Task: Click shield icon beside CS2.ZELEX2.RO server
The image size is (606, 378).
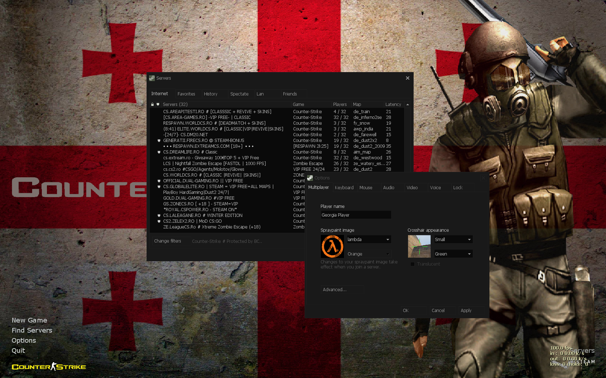Action: click(159, 221)
